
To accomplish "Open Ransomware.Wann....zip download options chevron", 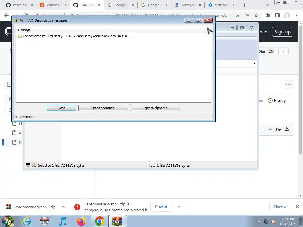I will click(x=63, y=207).
